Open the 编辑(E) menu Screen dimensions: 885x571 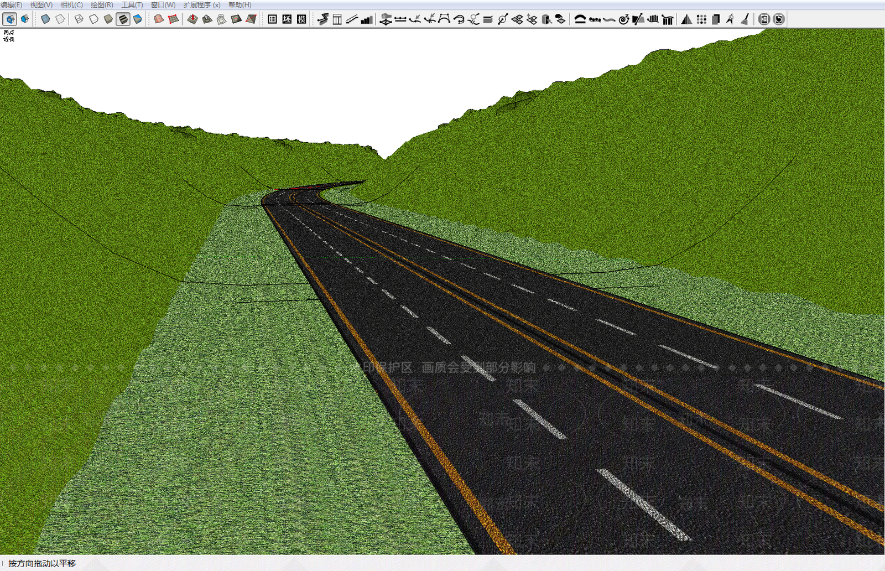[x=11, y=5]
